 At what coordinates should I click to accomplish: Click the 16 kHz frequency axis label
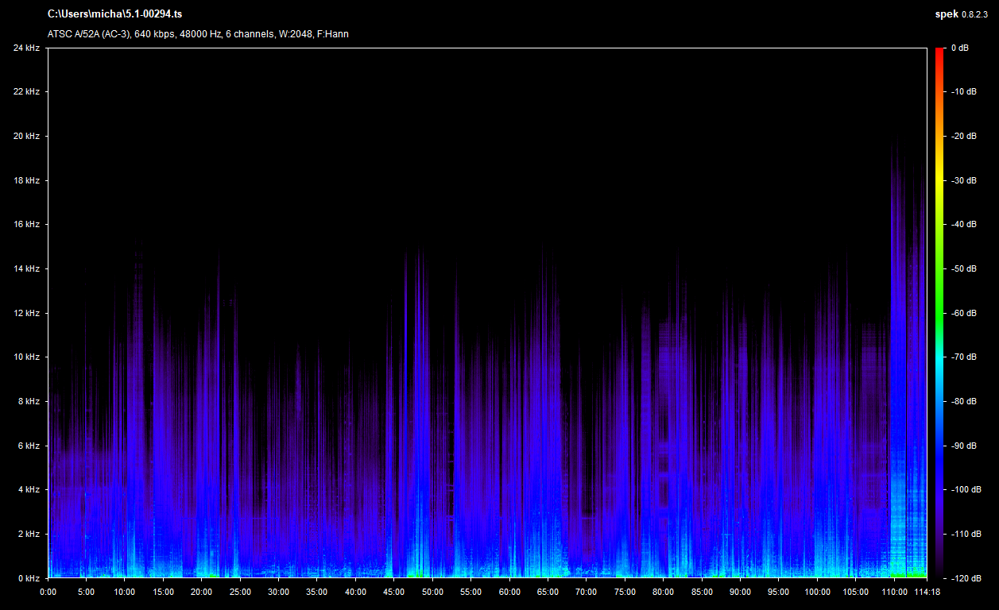(26, 225)
